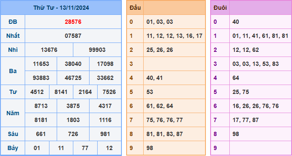Select Đầu table values "25, 26, 26"

pos(159,50)
